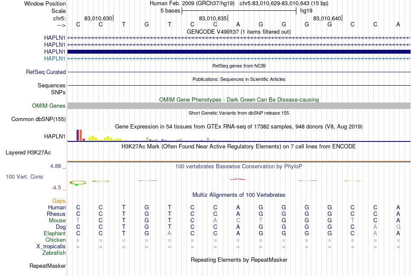This screenshot has width=411, height=276.
Task: Click the HAPLN1 label of the GTEx chart
Action: click(55, 136)
